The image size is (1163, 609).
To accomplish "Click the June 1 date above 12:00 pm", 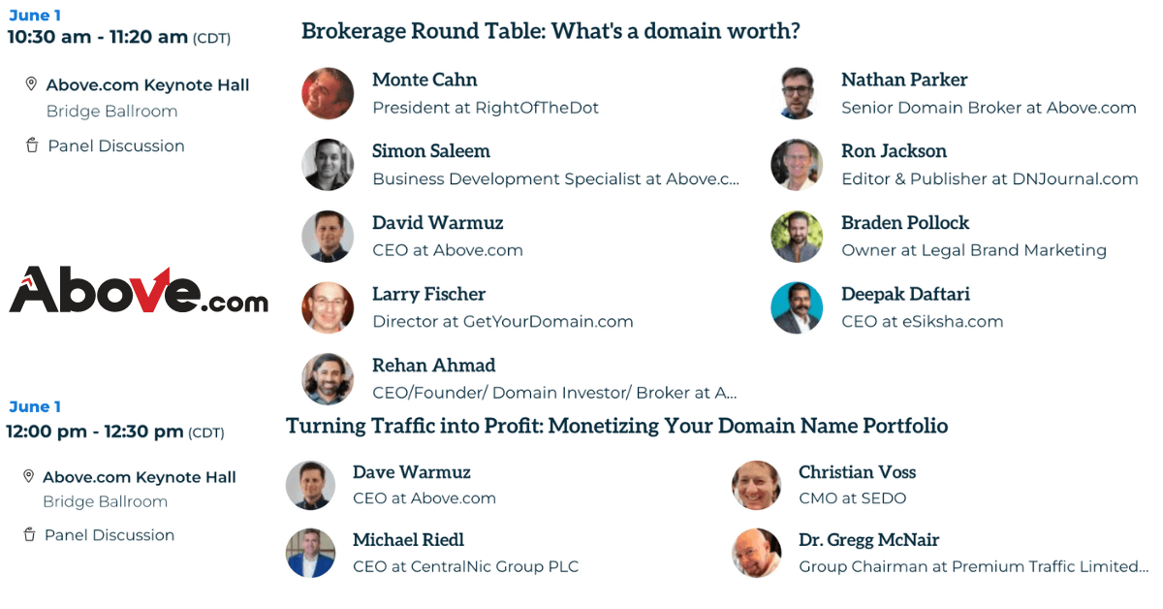I will [x=35, y=406].
